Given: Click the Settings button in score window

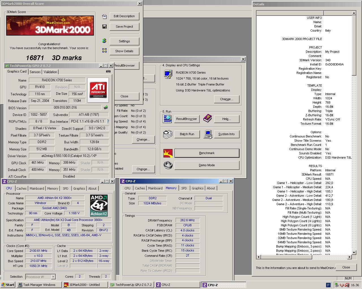Looking at the screenshot, I should pyautogui.click(x=124, y=41).
